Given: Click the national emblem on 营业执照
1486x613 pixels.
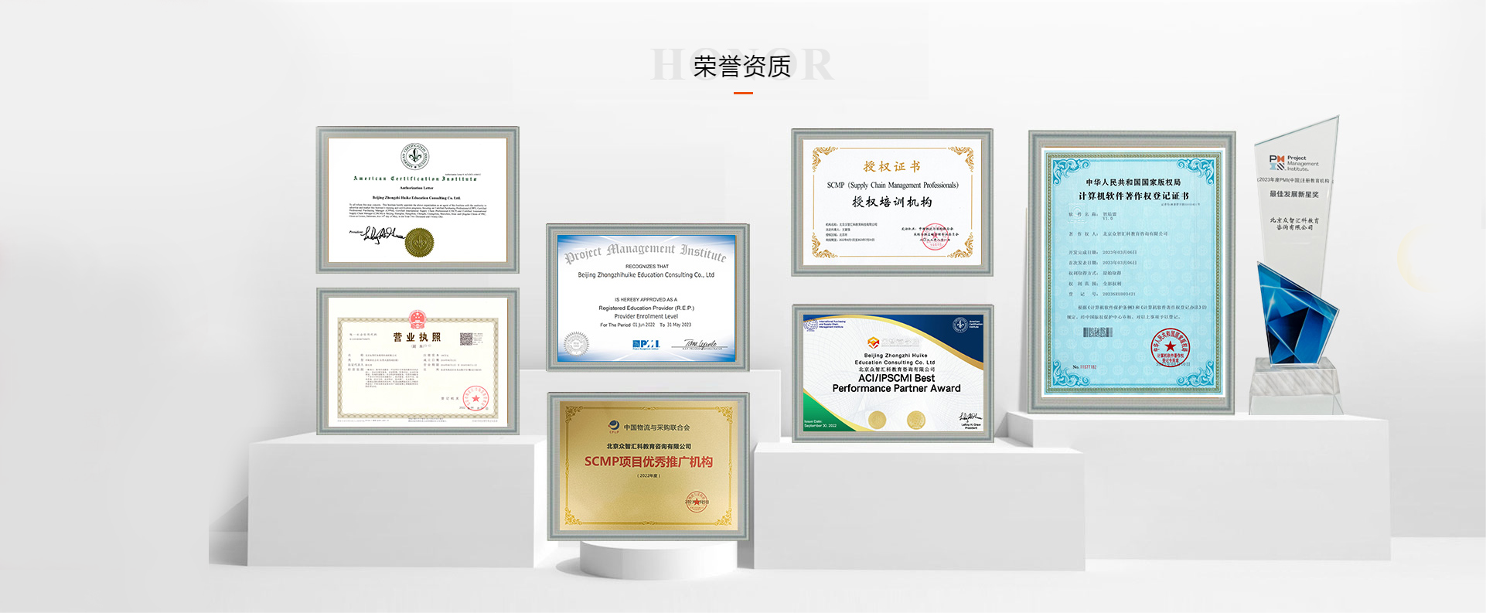Looking at the screenshot, I should coord(417,319).
